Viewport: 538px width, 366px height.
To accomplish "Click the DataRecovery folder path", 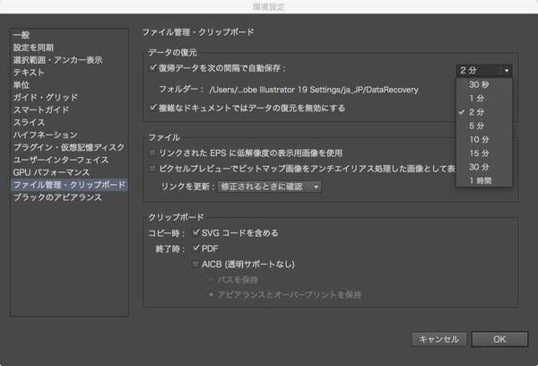I will [x=314, y=90].
